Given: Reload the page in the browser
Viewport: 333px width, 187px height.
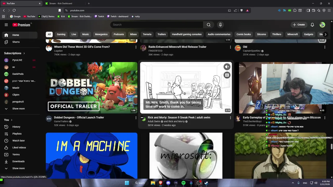Looking at the screenshot, I should (x=14, y=10).
